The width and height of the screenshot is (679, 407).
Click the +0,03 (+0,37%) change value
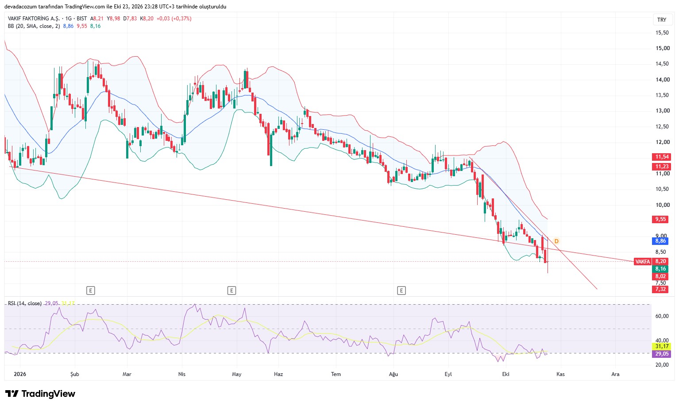click(x=174, y=19)
